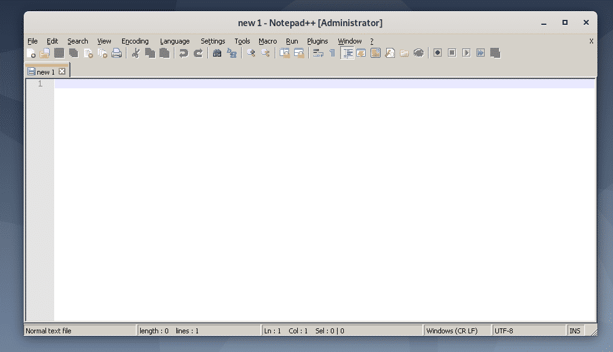Start macro recording
This screenshot has height=352, width=613.
click(437, 53)
